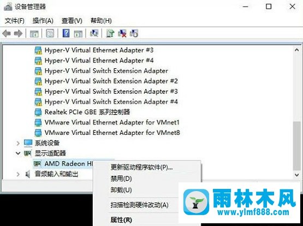Open the 查看(V) menu
The image size is (303, 226).
pyautogui.click(x=72, y=21)
